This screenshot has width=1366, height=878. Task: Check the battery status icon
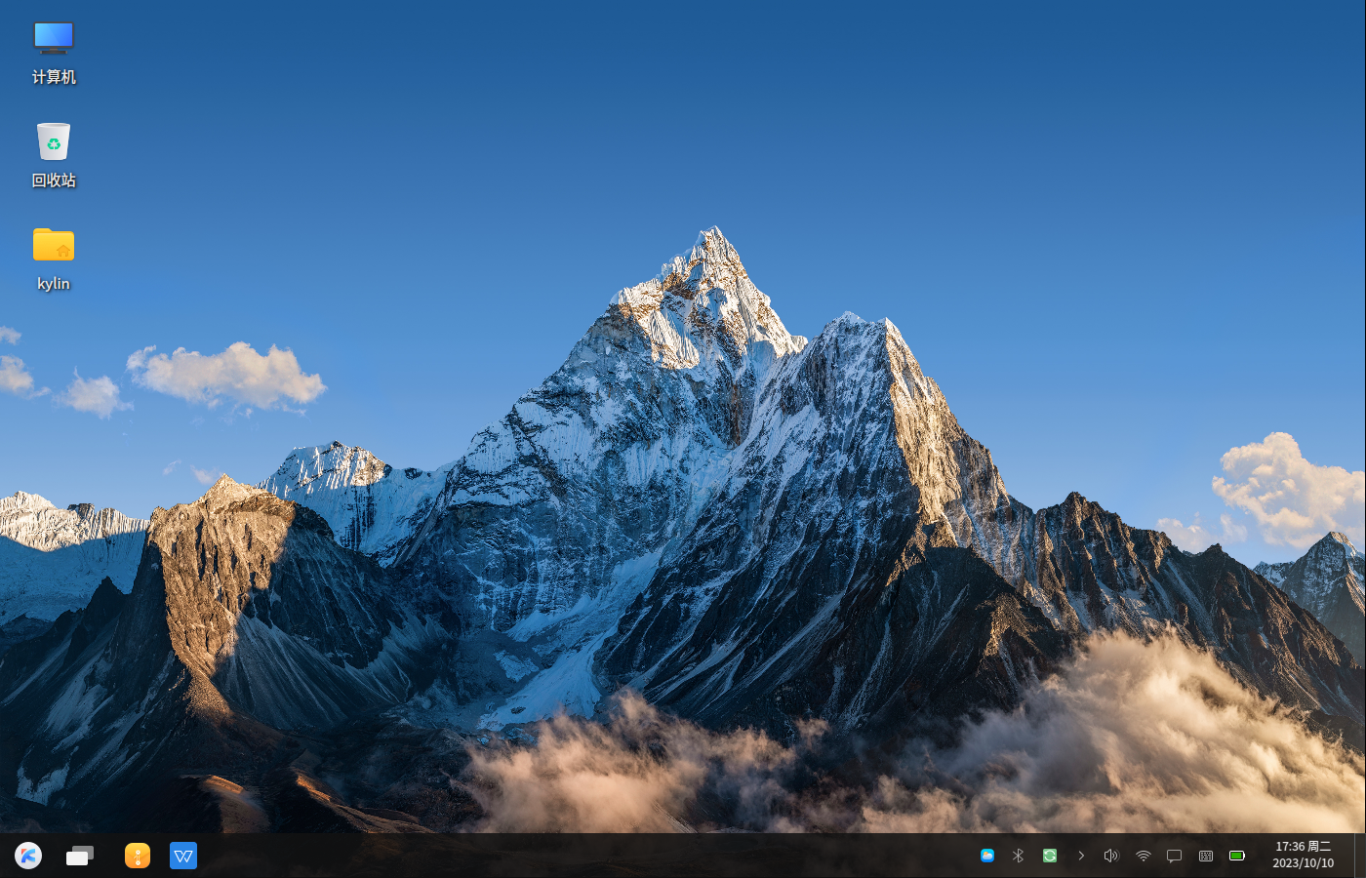click(x=1237, y=856)
